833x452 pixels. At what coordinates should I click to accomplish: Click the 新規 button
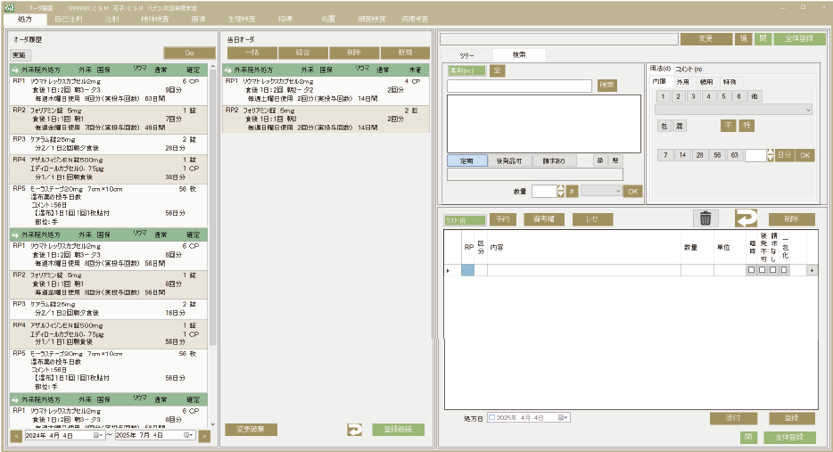click(x=405, y=53)
